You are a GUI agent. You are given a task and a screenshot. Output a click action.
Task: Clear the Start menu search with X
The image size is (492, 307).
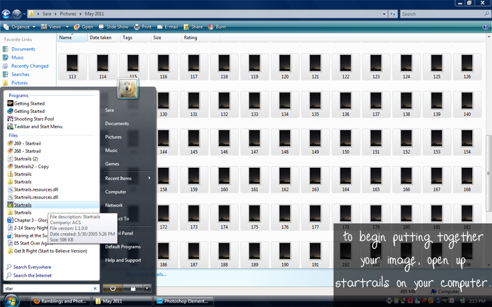click(95, 288)
